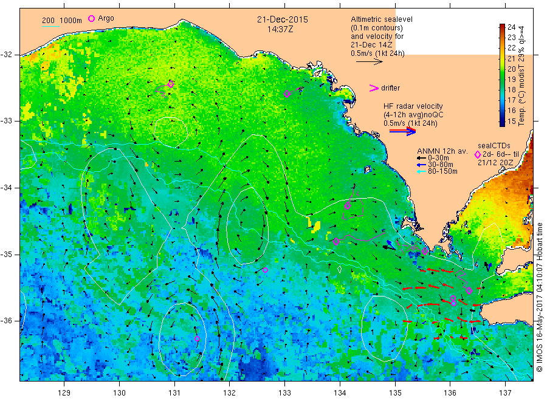The height and width of the screenshot is (401, 547).
Task: Click the IMOS copyright timestamp text
Action: click(539, 297)
